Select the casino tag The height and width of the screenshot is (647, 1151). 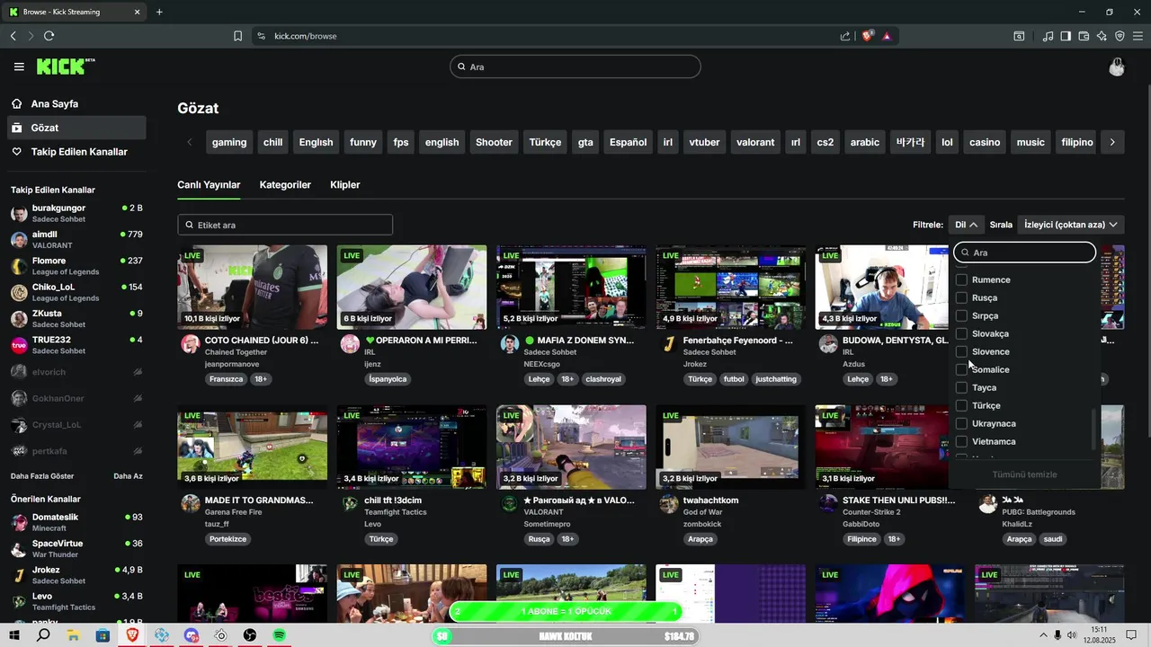tap(985, 142)
